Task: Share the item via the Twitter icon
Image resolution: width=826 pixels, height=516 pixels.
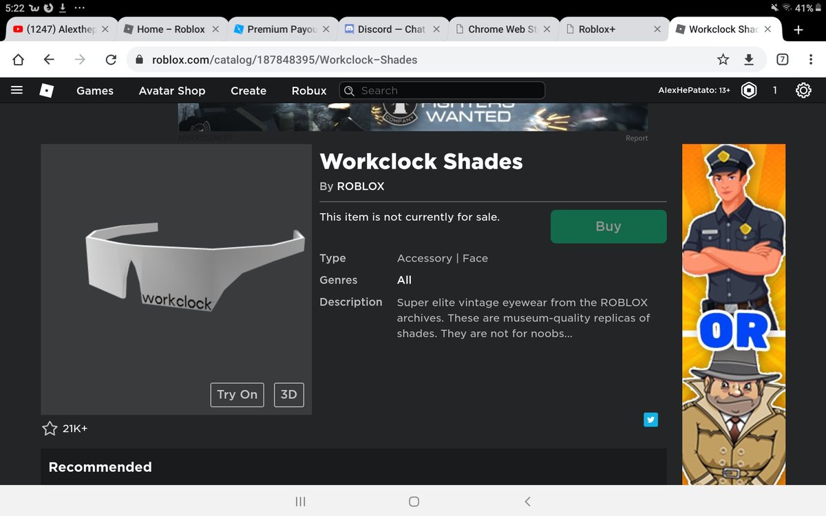Action: tap(650, 420)
